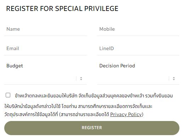Click the REGISTER FOR SPECIAL PRIVILEGE heading

(x=62, y=8)
